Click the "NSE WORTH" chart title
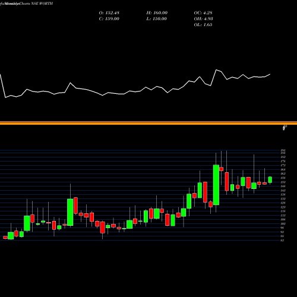 [42, 4]
